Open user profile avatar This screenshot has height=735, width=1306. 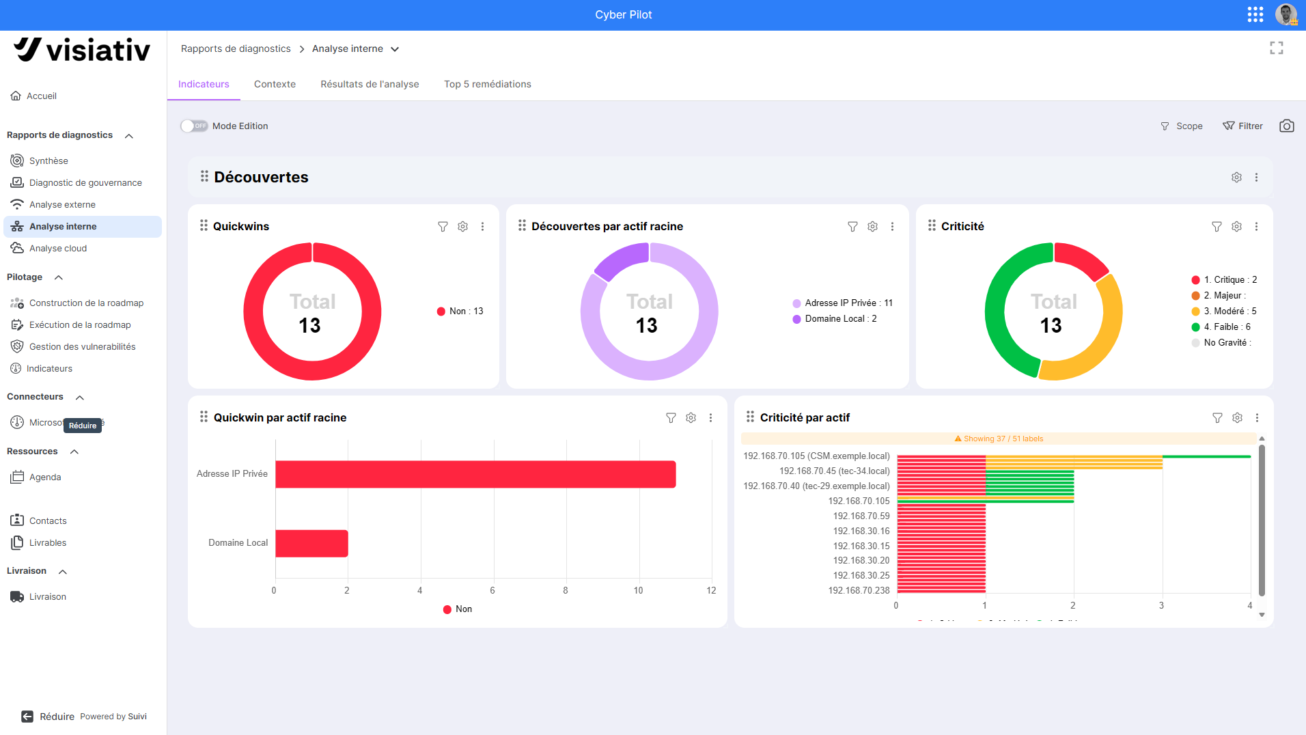click(1286, 14)
